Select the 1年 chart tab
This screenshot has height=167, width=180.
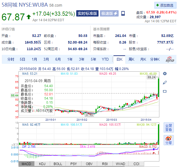(x=70, y=59)
